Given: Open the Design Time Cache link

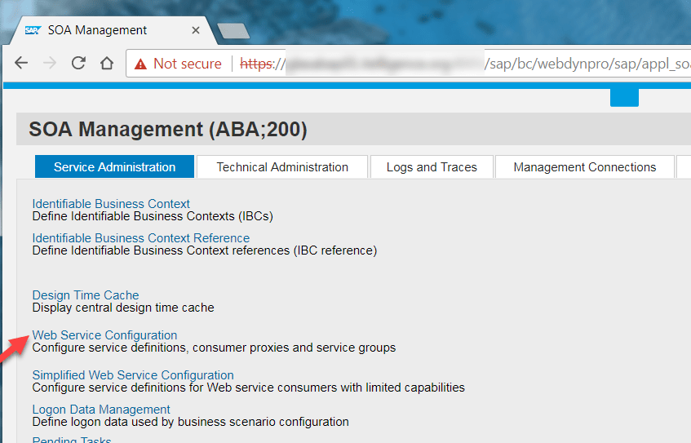Looking at the screenshot, I should point(86,295).
